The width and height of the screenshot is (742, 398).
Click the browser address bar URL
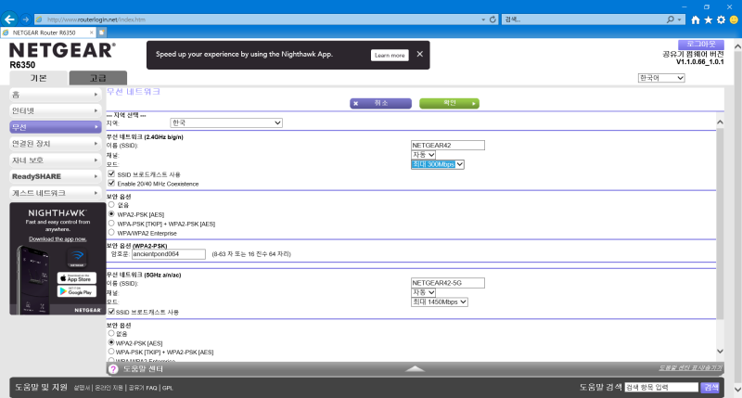pyautogui.click(x=96, y=19)
